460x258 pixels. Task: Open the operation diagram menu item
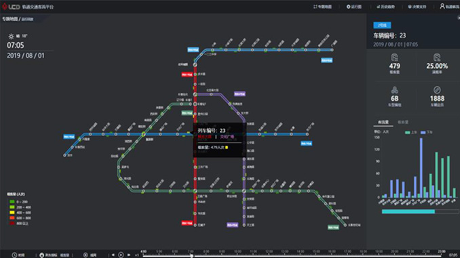click(x=354, y=7)
